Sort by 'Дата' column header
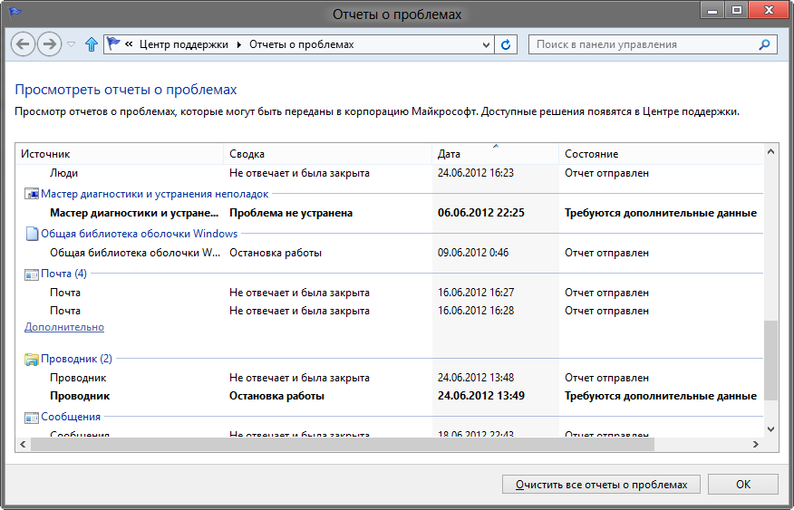Viewport: 794px width, 510px height. click(x=495, y=154)
